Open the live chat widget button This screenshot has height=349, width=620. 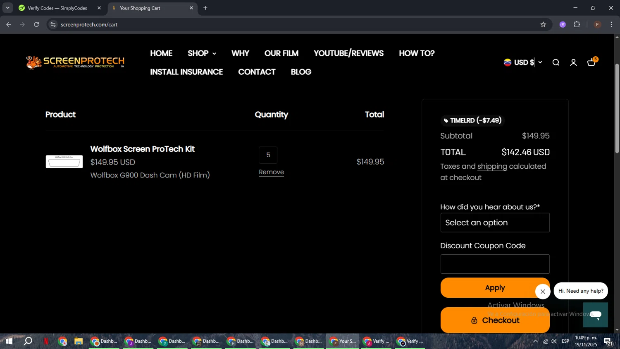tap(596, 315)
